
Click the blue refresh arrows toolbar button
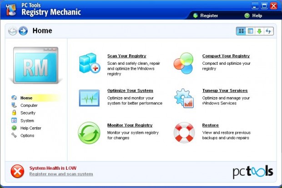point(268,31)
